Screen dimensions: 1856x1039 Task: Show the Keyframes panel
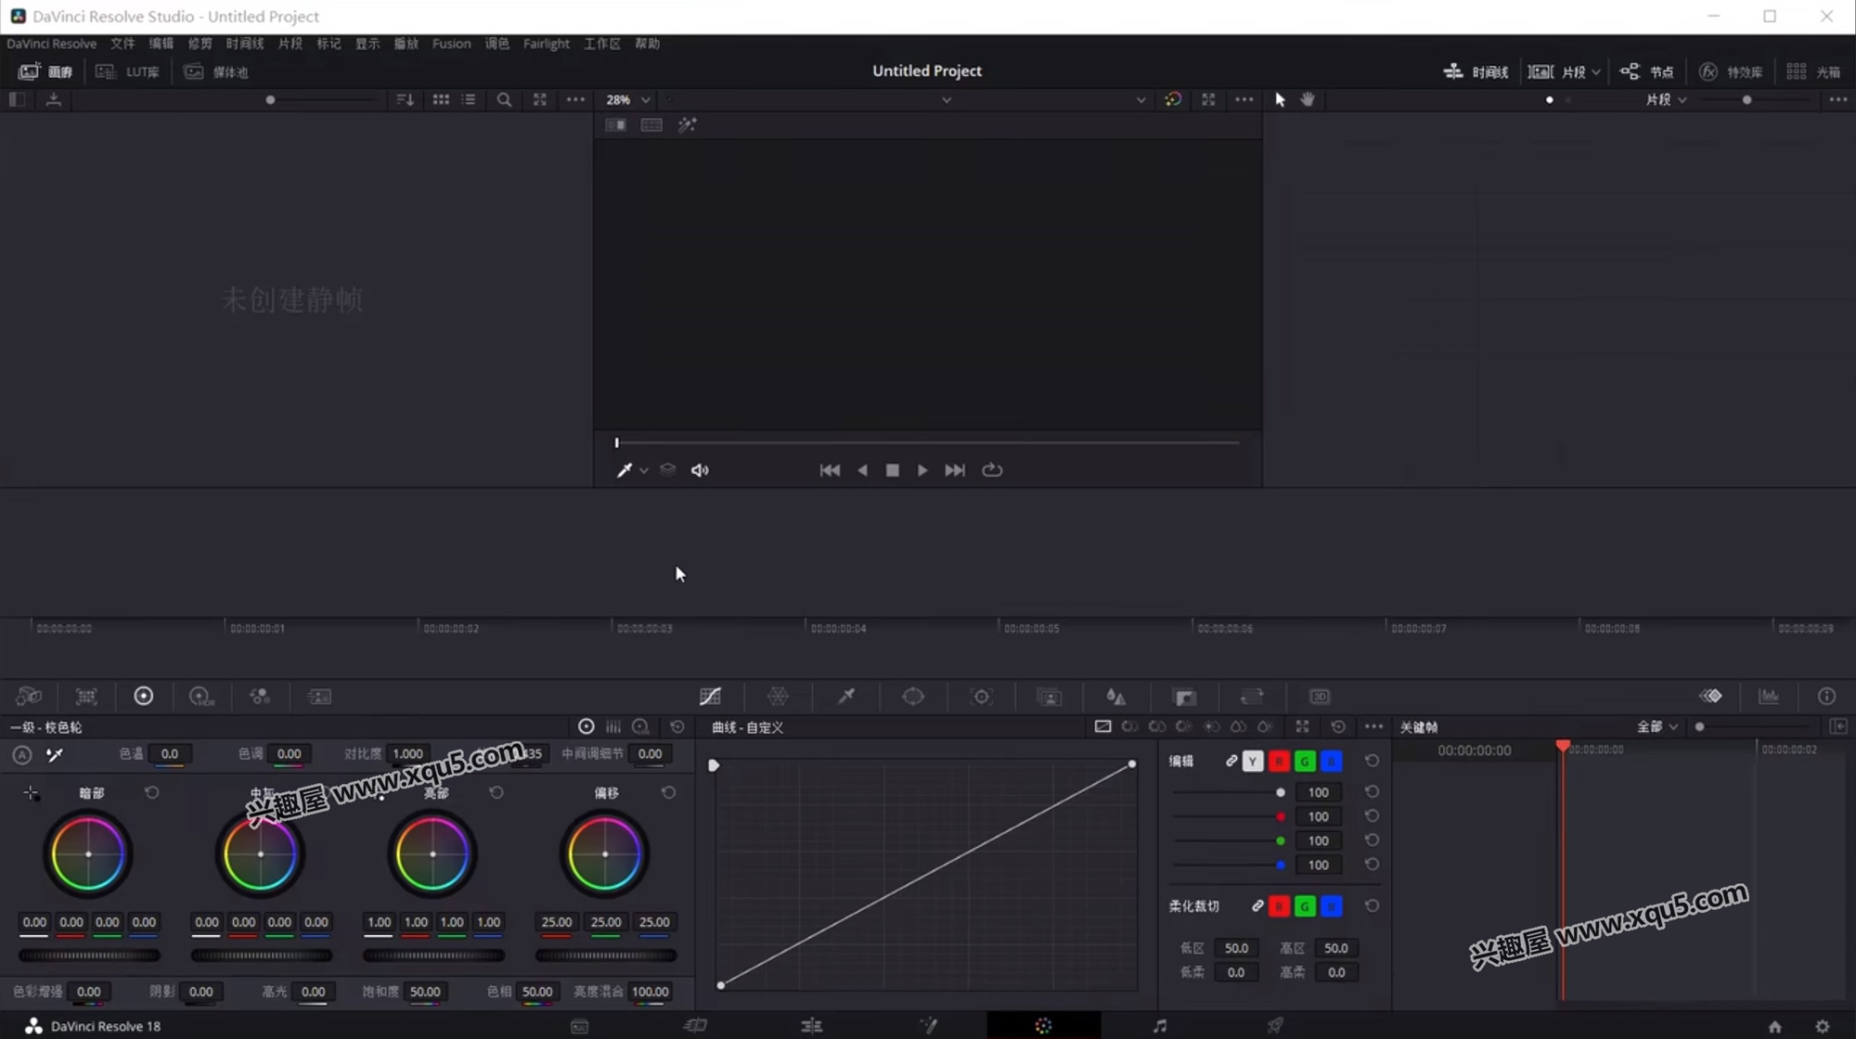pos(1710,696)
